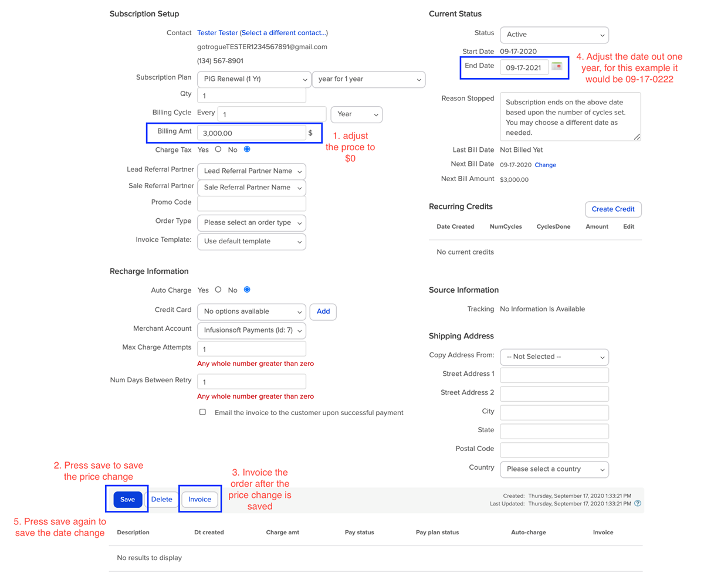Click into the City field
Screen dimensions: 704x580
coord(554,413)
